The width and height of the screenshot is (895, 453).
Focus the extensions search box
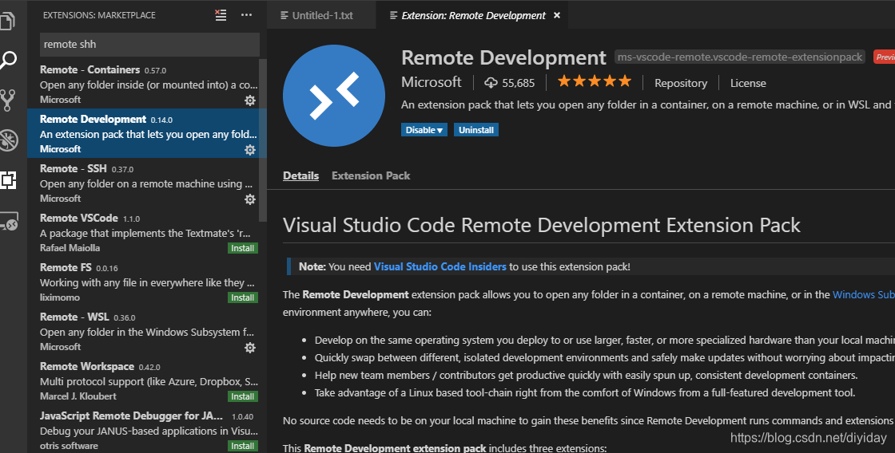[x=149, y=45]
